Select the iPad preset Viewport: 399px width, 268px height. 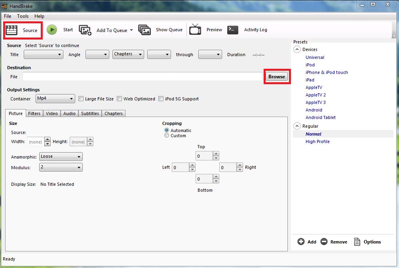point(310,80)
